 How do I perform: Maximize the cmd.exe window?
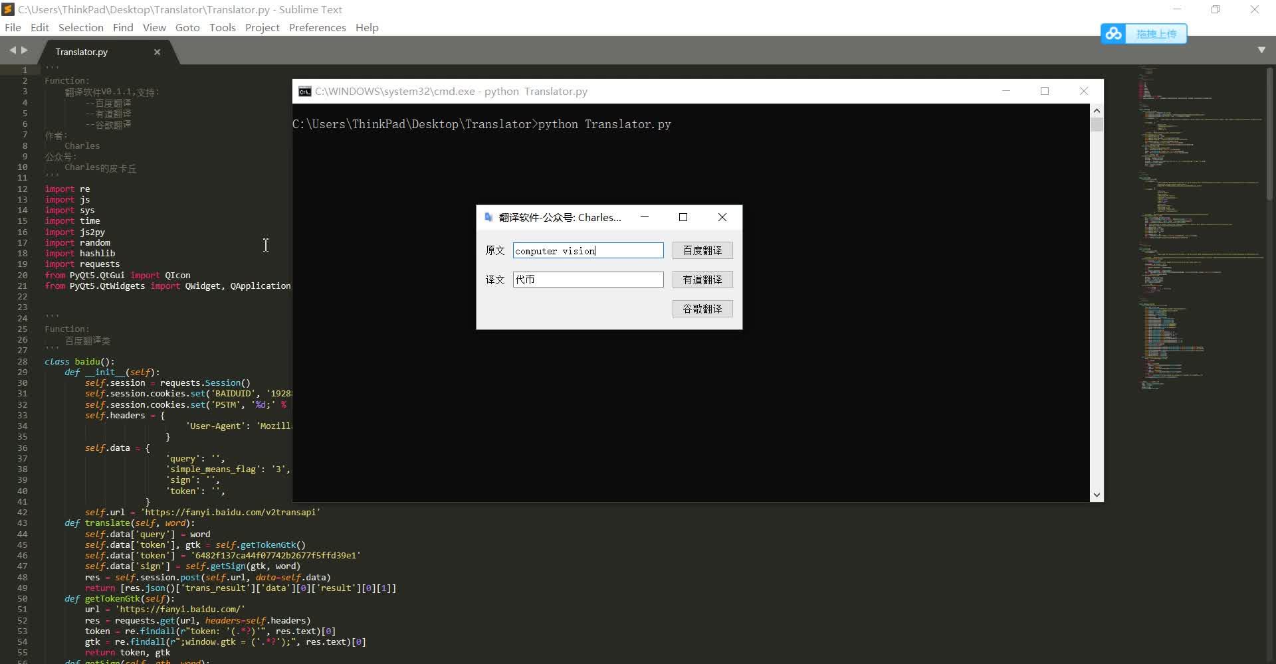click(1045, 91)
